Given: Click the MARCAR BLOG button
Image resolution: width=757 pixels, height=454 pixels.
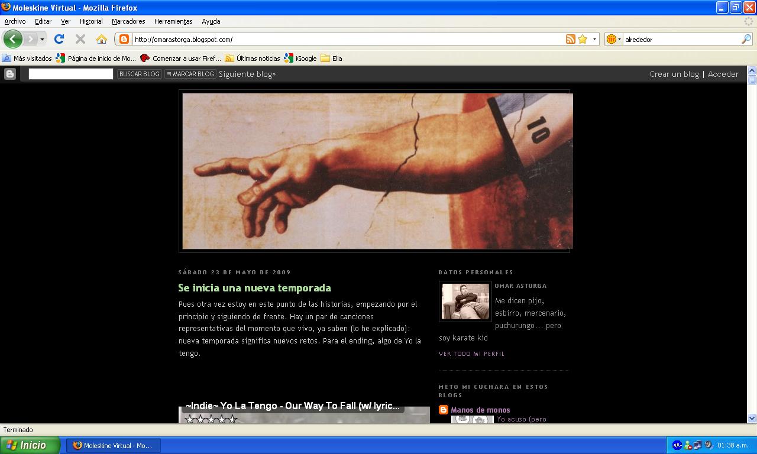Looking at the screenshot, I should click(x=190, y=74).
